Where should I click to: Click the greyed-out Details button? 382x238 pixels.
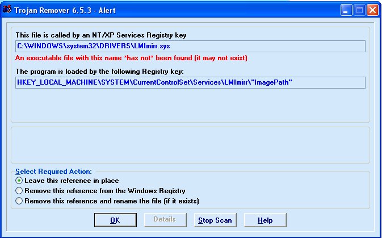(165, 220)
